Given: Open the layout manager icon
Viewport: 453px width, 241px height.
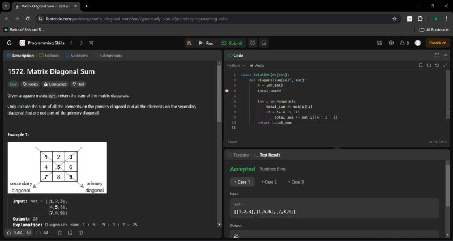Looking at the screenshot, I should pyautogui.click(x=379, y=43).
